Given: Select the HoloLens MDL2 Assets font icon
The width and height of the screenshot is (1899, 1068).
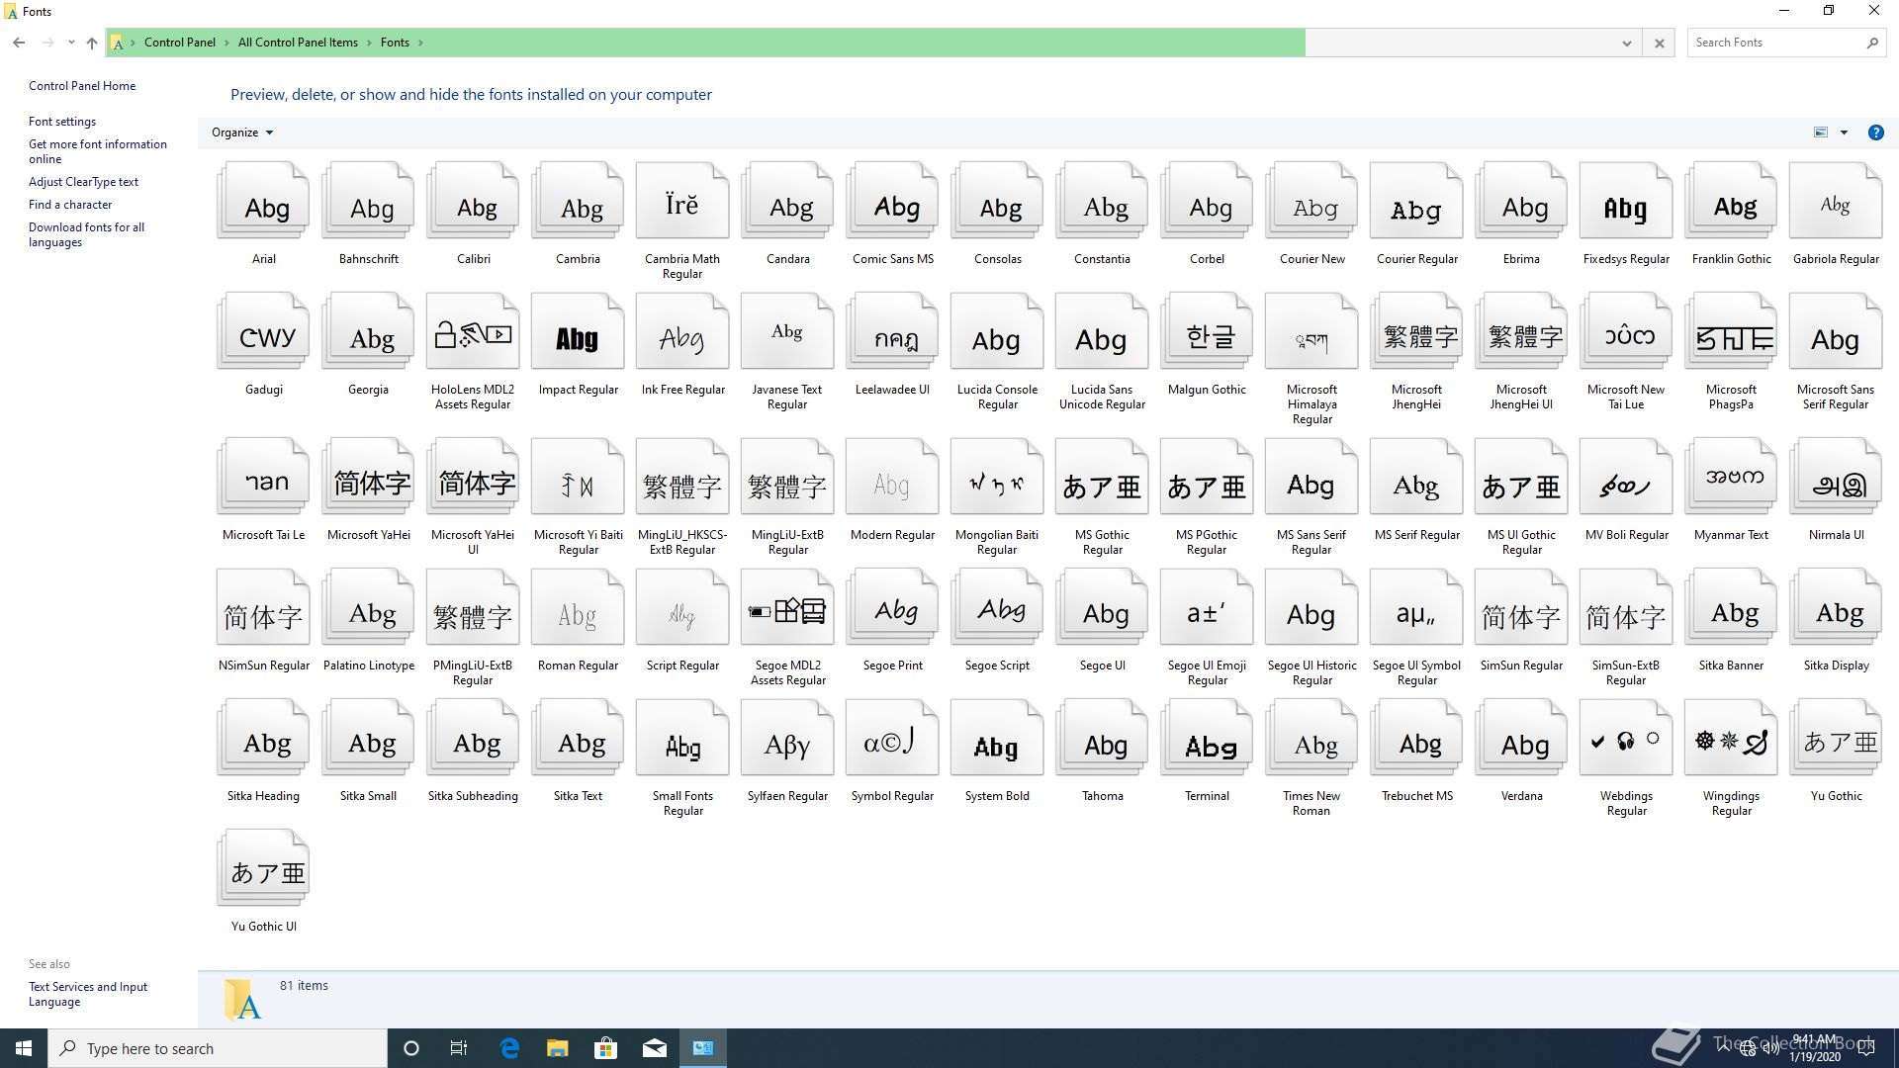Looking at the screenshot, I should click(x=474, y=333).
